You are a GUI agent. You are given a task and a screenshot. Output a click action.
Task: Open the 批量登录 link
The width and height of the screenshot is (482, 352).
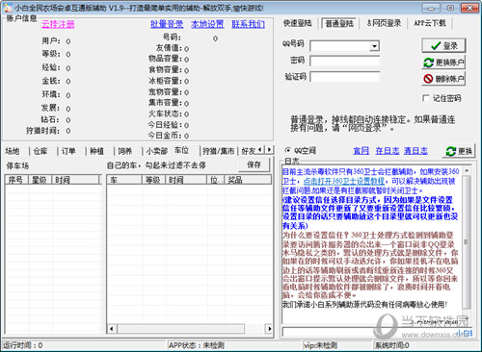click(167, 24)
